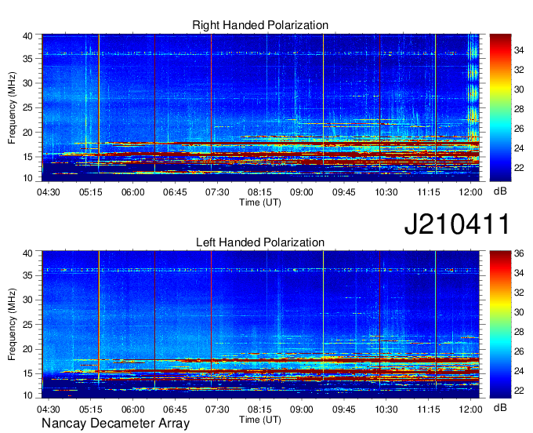Viewport: 533px width, 433px height.
Task: Click the right-handed polarization spectrogram image
Action: tap(260, 107)
